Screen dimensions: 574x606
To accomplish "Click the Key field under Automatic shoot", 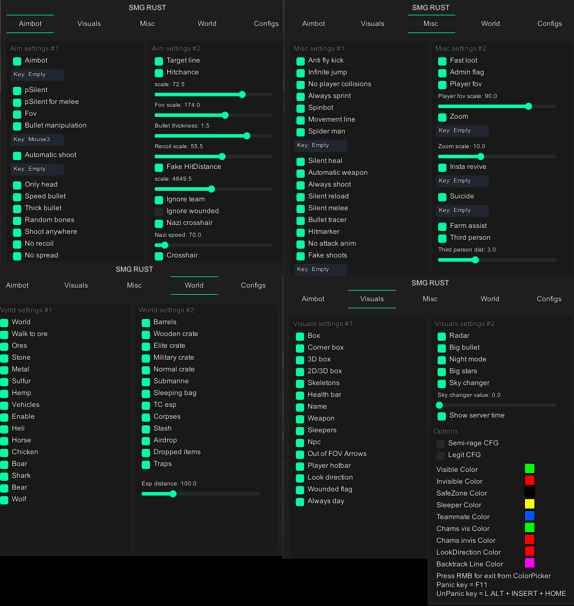I will 37,169.
